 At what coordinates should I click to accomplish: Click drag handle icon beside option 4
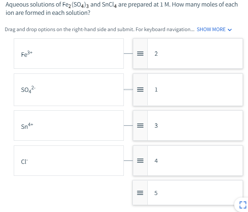click(x=140, y=161)
